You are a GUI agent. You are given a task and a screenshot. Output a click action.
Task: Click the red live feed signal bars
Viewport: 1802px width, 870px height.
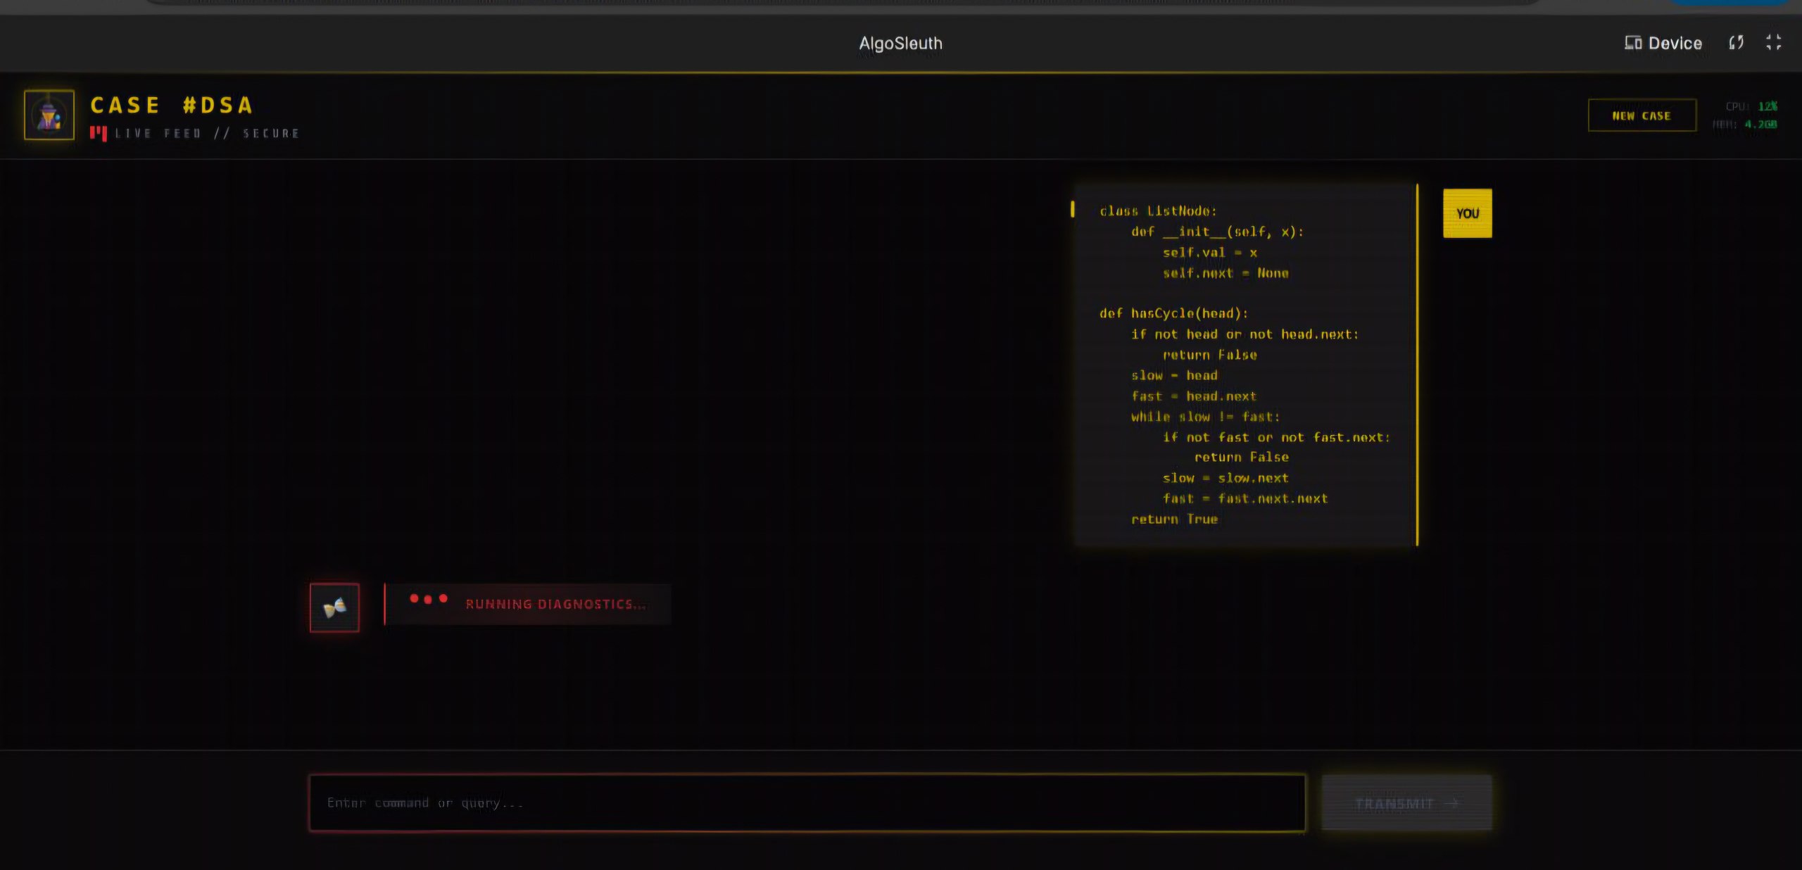pos(99,133)
